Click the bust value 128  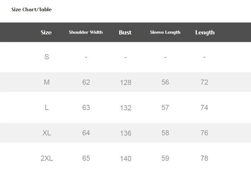coord(125,83)
